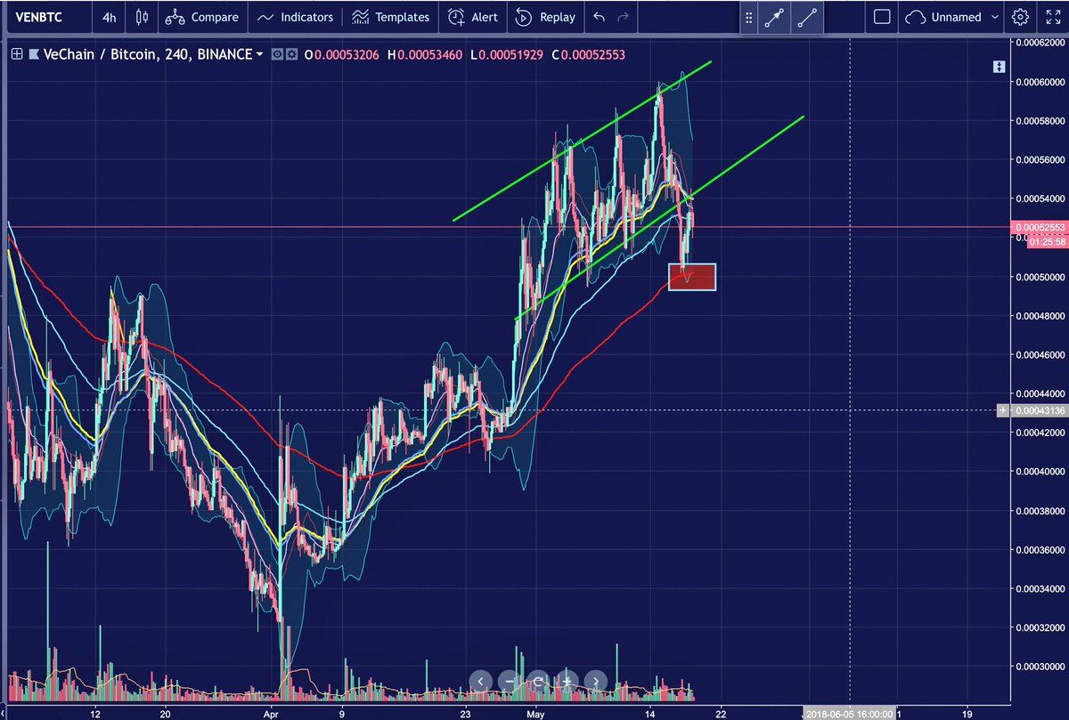The height and width of the screenshot is (720, 1069).
Task: Click the 23 date on time axis
Action: 465,713
